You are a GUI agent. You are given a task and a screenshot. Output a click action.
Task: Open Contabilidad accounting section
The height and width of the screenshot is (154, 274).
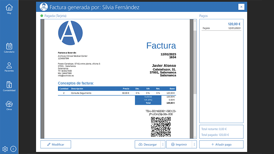(9, 86)
